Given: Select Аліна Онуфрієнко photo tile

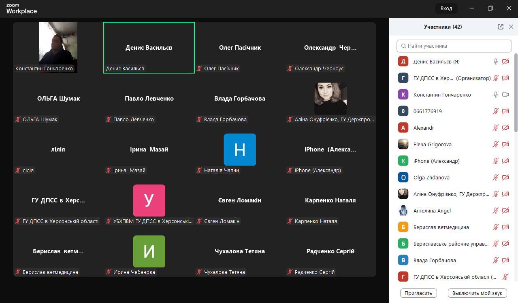Looking at the screenshot, I should click(330, 99).
